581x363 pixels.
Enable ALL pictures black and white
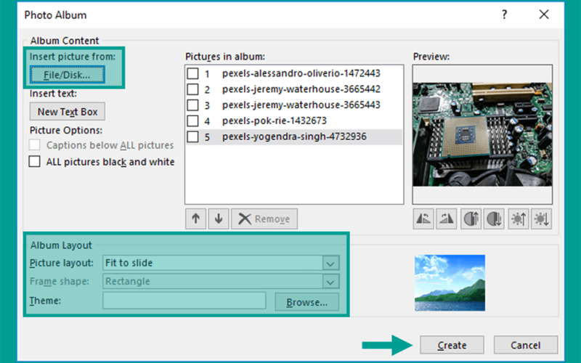pos(34,161)
